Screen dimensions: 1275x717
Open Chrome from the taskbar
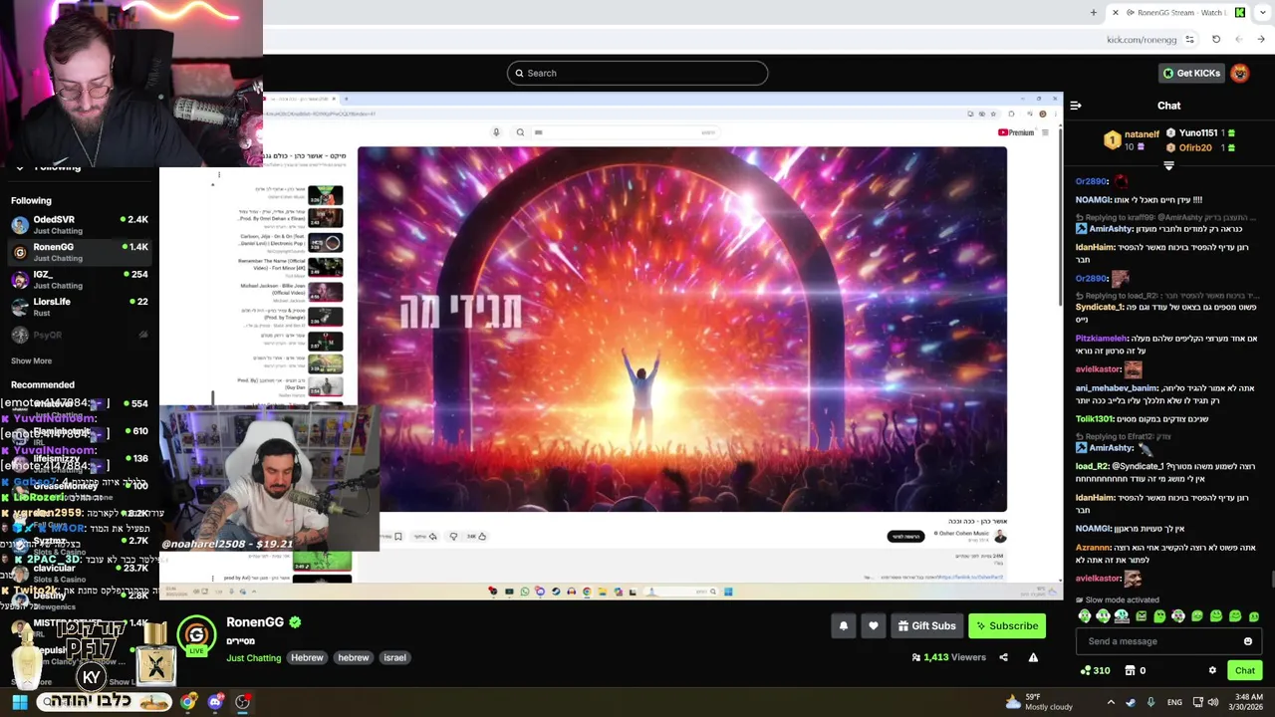click(188, 702)
